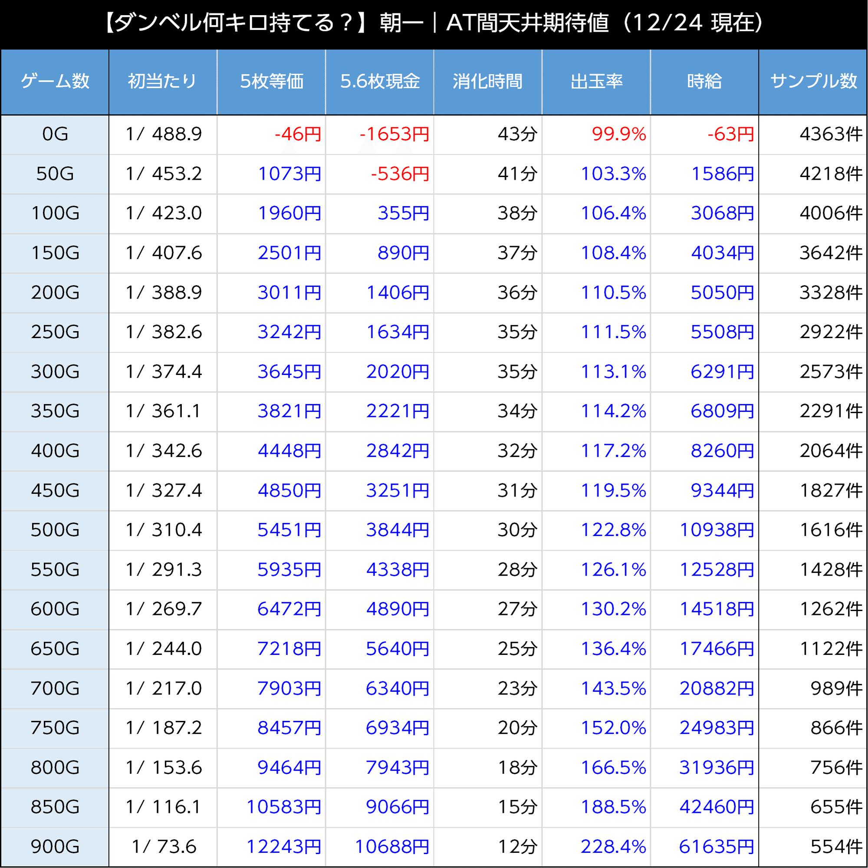Click the 756件 sample count cell

pos(813,768)
